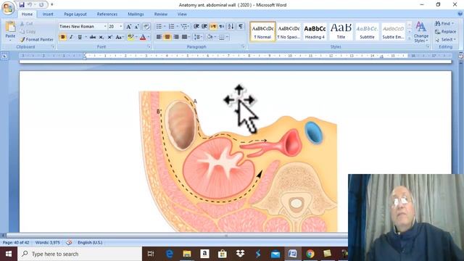
Task: Clear formatting in the Font group
Action: pos(146,27)
